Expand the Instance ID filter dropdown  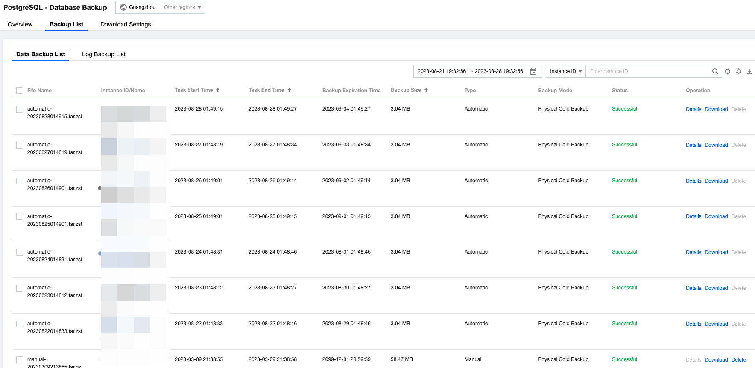pyautogui.click(x=565, y=71)
